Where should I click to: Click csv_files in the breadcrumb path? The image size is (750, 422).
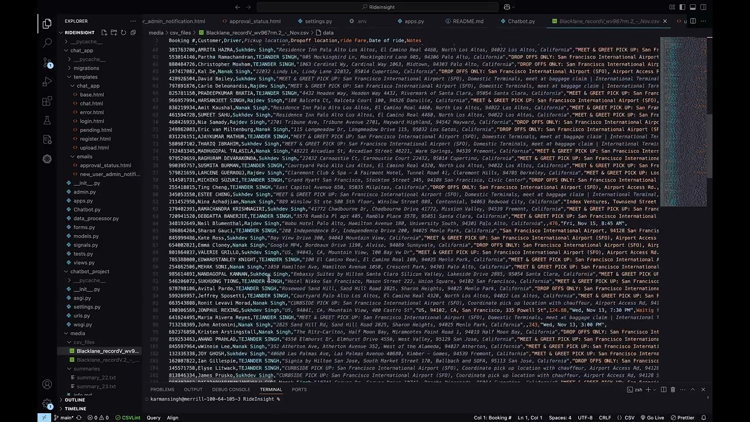click(180, 33)
